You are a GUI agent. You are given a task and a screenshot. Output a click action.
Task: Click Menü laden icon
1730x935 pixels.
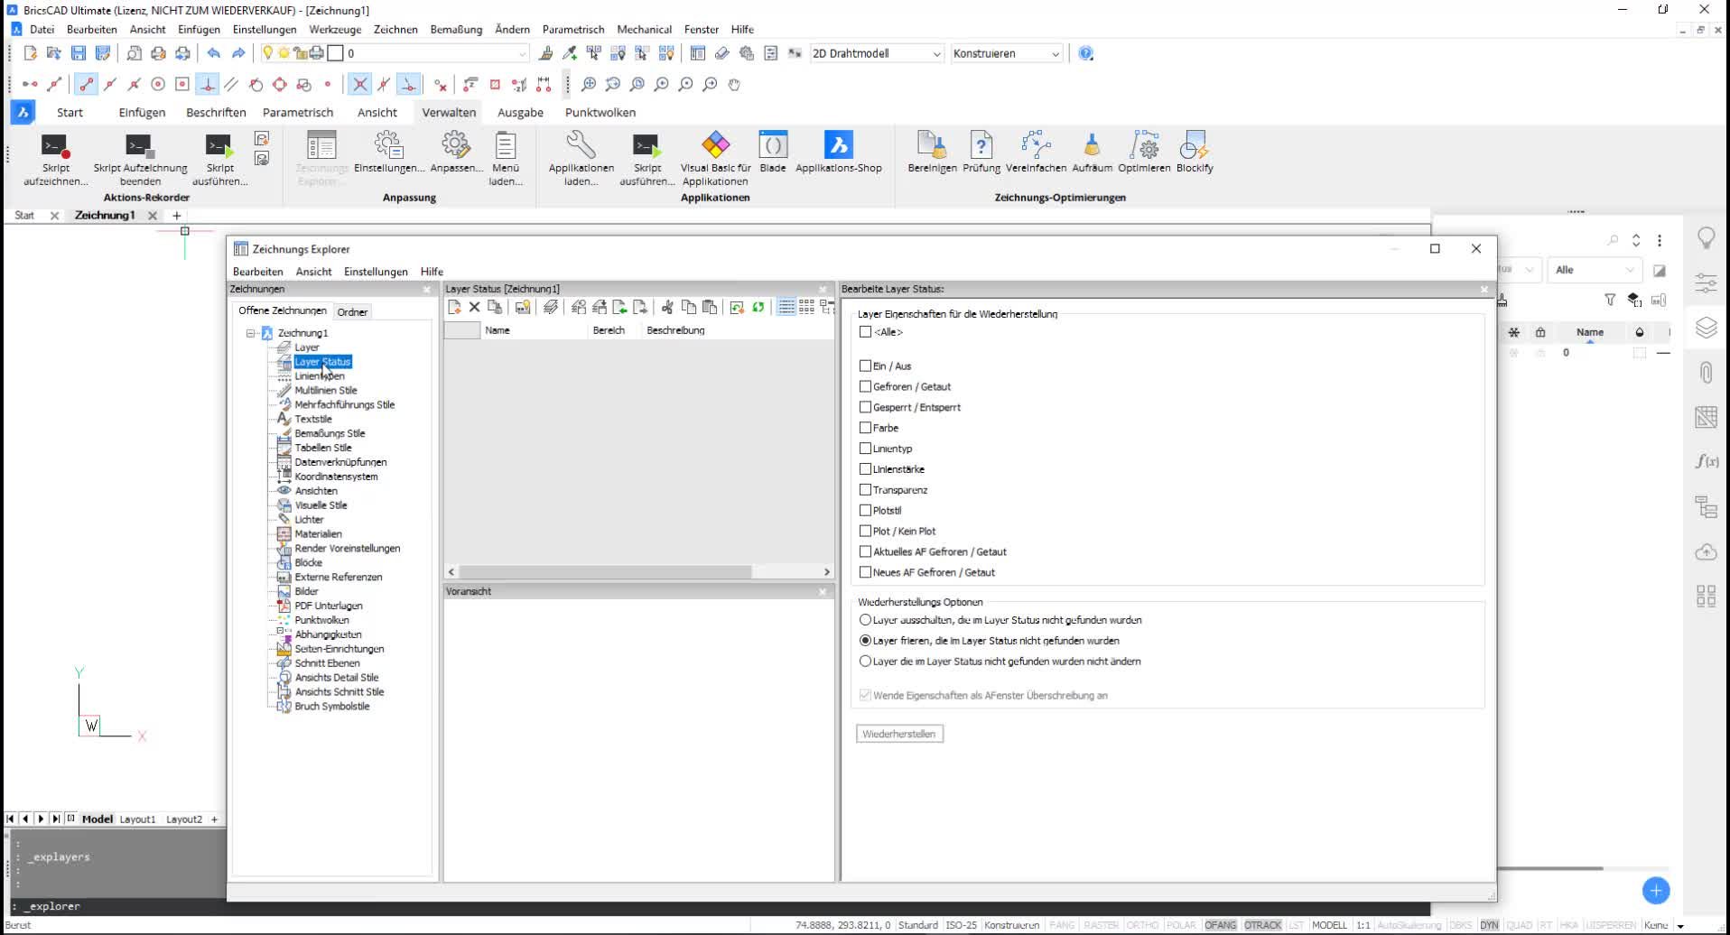[506, 146]
